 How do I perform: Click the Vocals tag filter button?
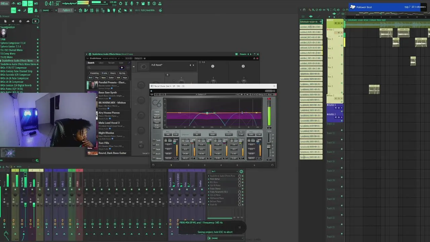click(113, 73)
